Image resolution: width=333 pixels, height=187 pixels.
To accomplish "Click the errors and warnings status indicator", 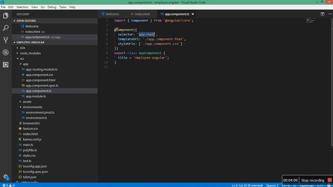I will [x=8, y=185].
